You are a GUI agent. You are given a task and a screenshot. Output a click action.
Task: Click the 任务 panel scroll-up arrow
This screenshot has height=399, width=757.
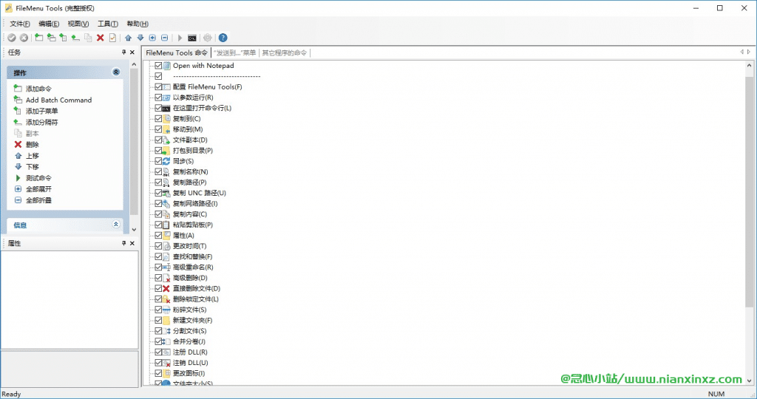134,64
